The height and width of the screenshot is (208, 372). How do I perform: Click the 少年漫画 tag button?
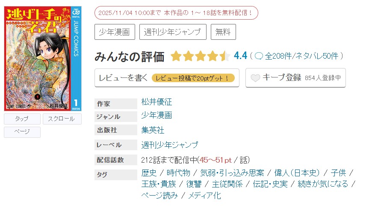click(115, 32)
